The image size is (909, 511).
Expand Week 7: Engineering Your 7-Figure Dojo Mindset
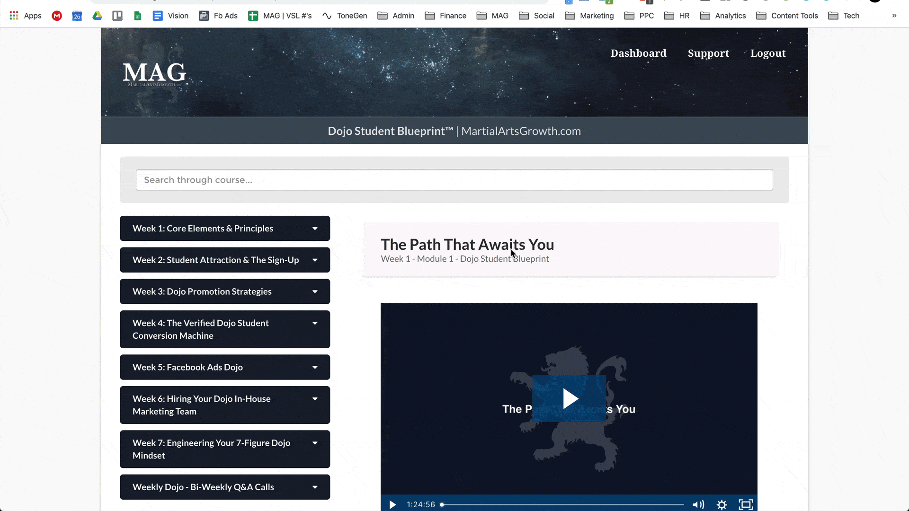pyautogui.click(x=225, y=449)
